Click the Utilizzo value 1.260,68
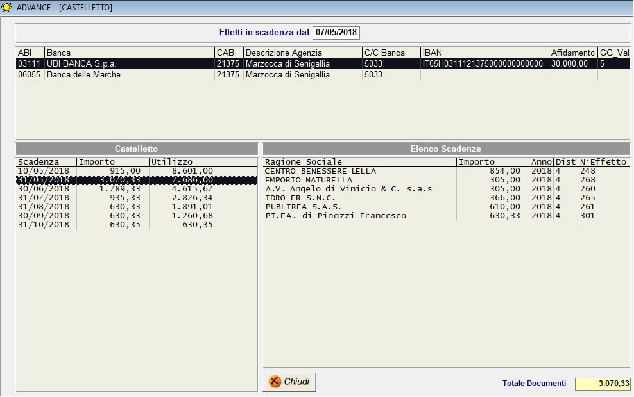Viewport: 634px width, 397px height. click(x=193, y=215)
